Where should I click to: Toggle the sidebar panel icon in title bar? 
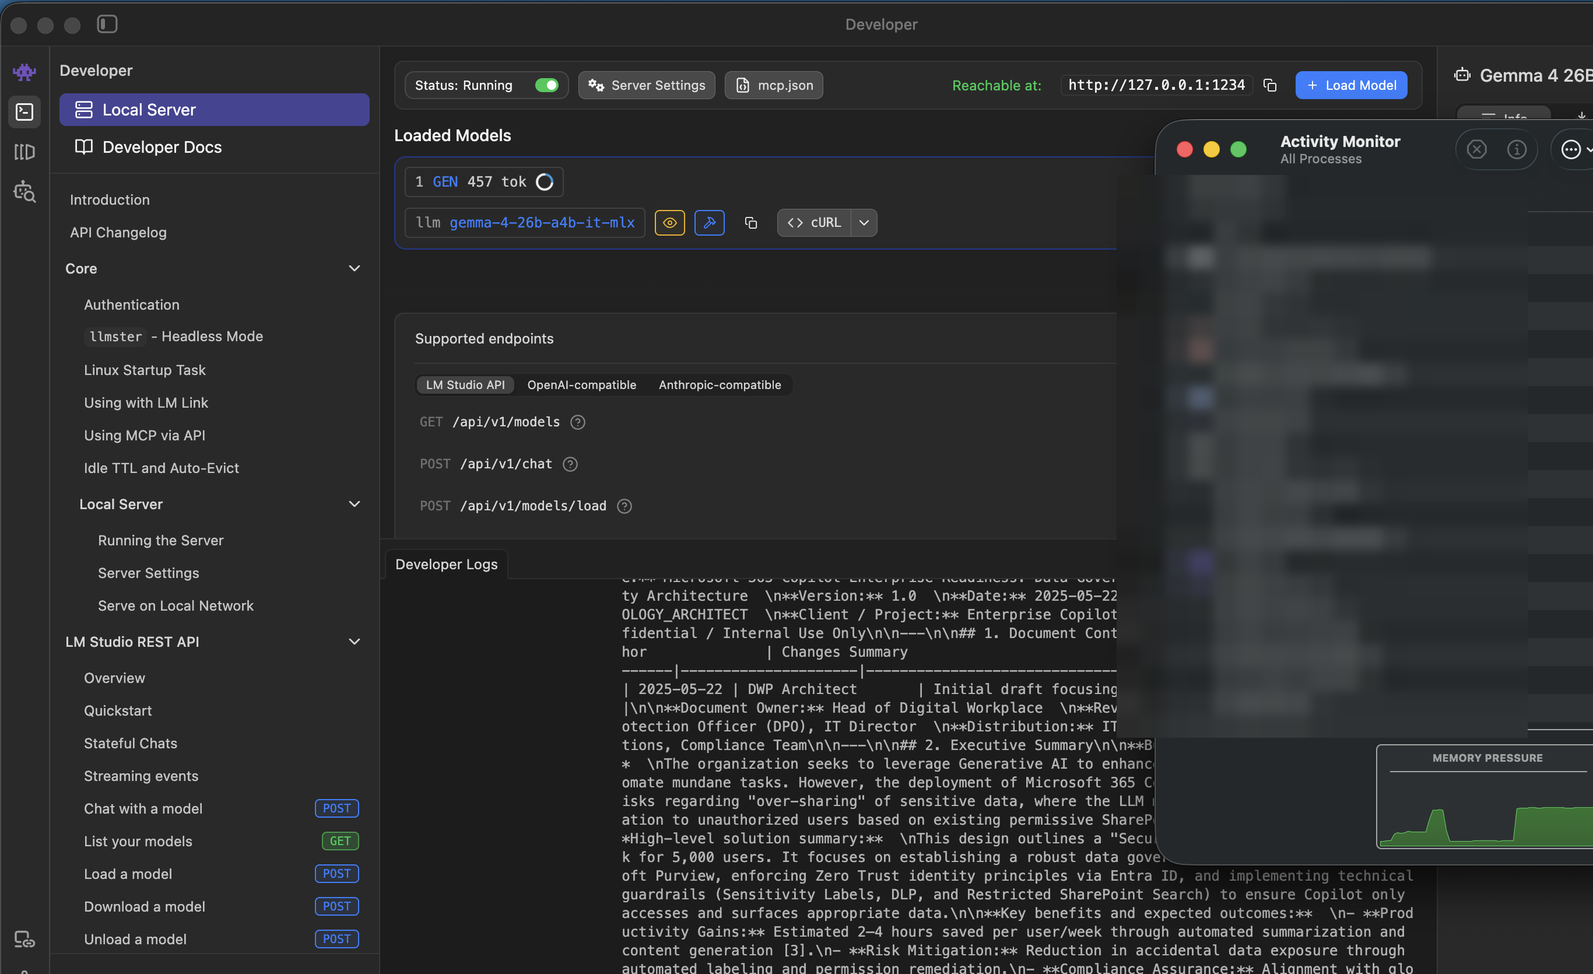click(107, 24)
